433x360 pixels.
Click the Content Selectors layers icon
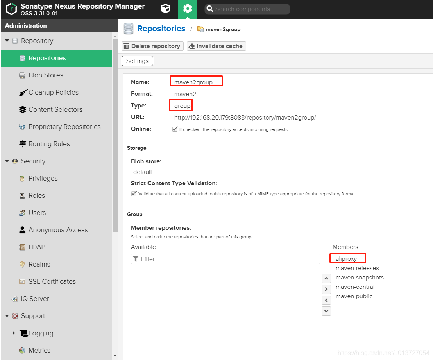pyautogui.click(x=23, y=110)
